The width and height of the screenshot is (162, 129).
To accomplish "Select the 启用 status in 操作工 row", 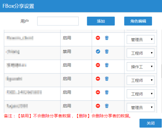I will click(x=67, y=65).
